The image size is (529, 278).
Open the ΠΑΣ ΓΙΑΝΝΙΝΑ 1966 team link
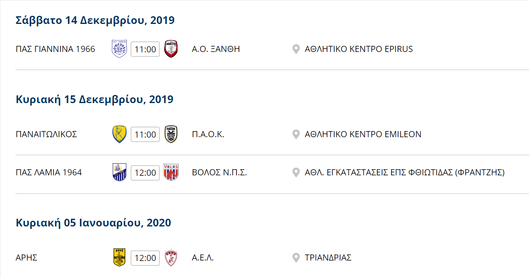[56, 49]
